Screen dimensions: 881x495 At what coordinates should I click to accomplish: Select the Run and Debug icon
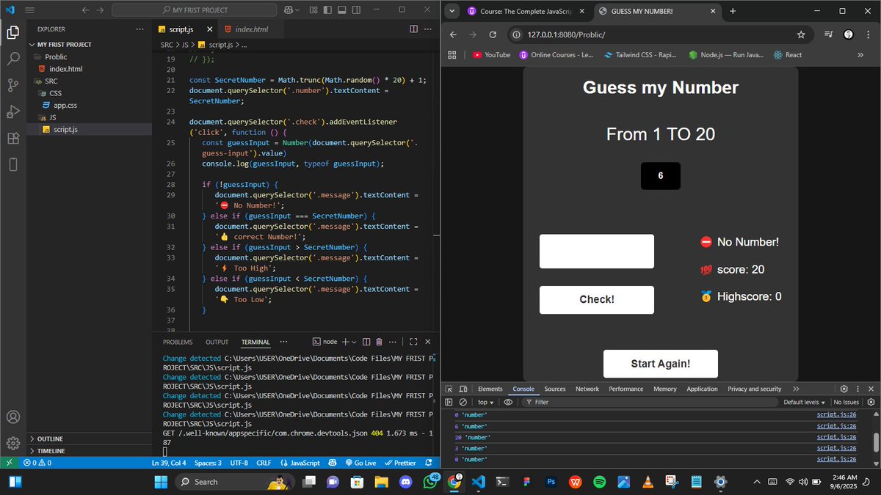pos(12,111)
